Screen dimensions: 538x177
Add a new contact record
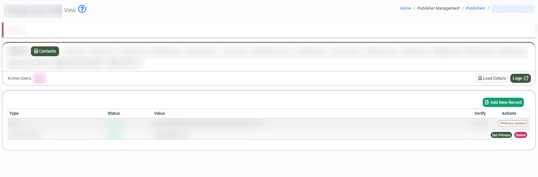tap(503, 102)
